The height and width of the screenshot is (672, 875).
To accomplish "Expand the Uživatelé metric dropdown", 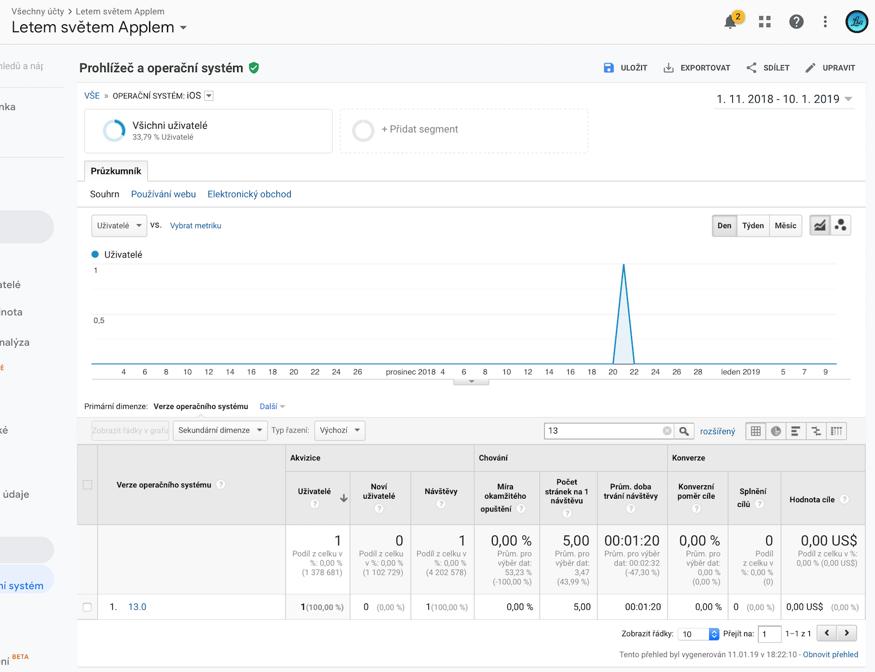I will pos(119,226).
